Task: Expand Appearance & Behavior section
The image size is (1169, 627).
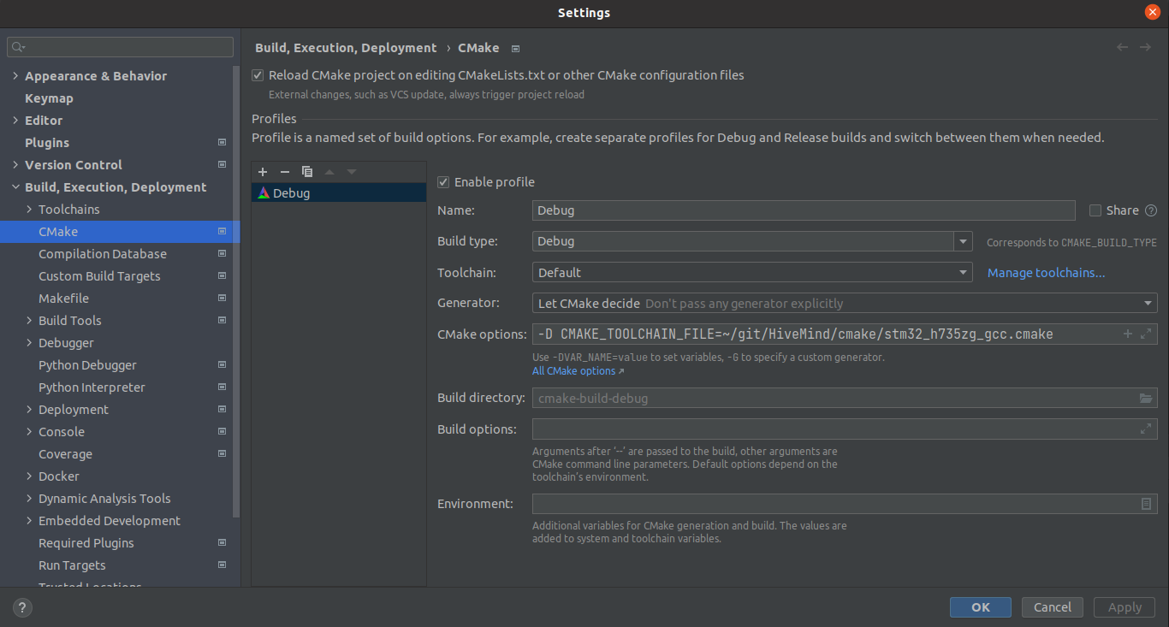Action: pyautogui.click(x=15, y=75)
